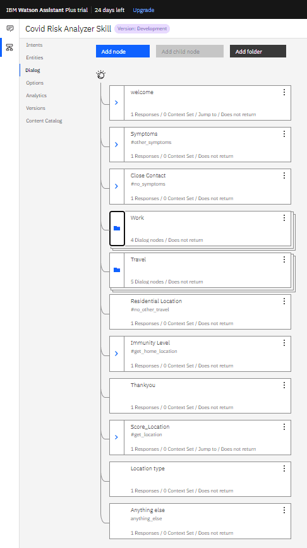Expand the Immunity Level node chevron
The height and width of the screenshot is (548, 307).
click(117, 354)
